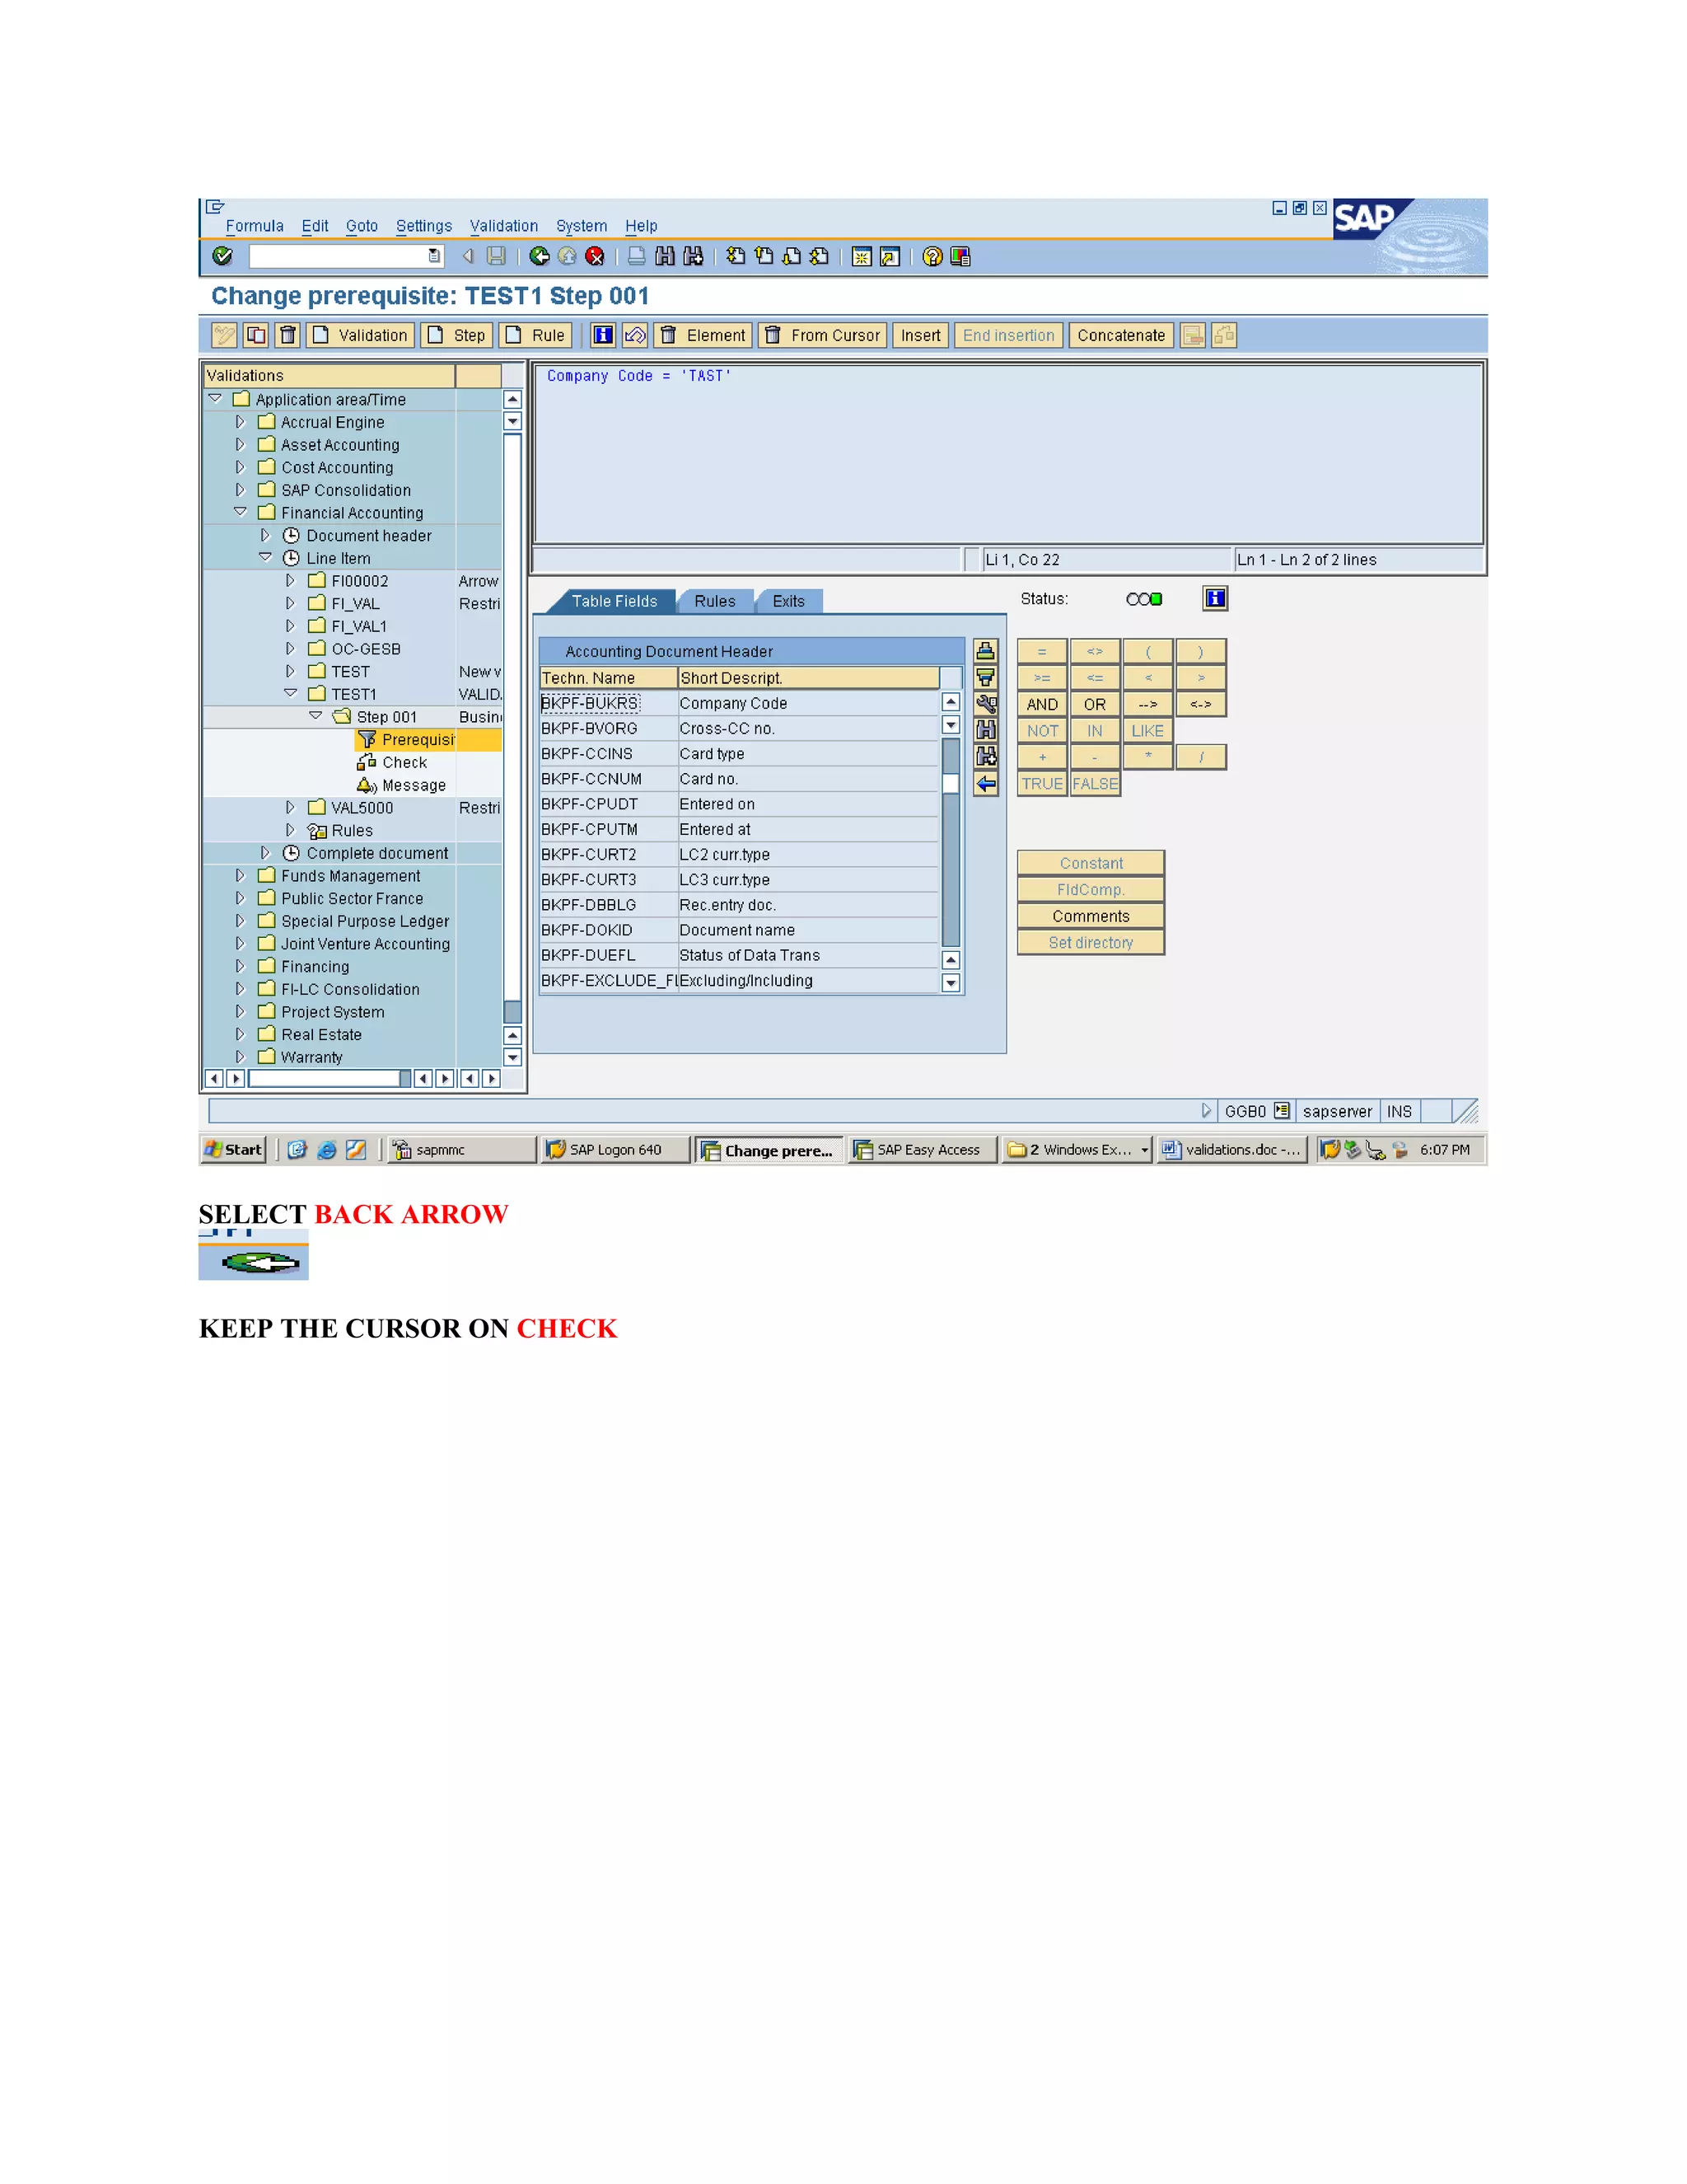Image resolution: width=1687 pixels, height=2184 pixels.
Task: Click the Step button in toolbar
Action: pyautogui.click(x=456, y=335)
